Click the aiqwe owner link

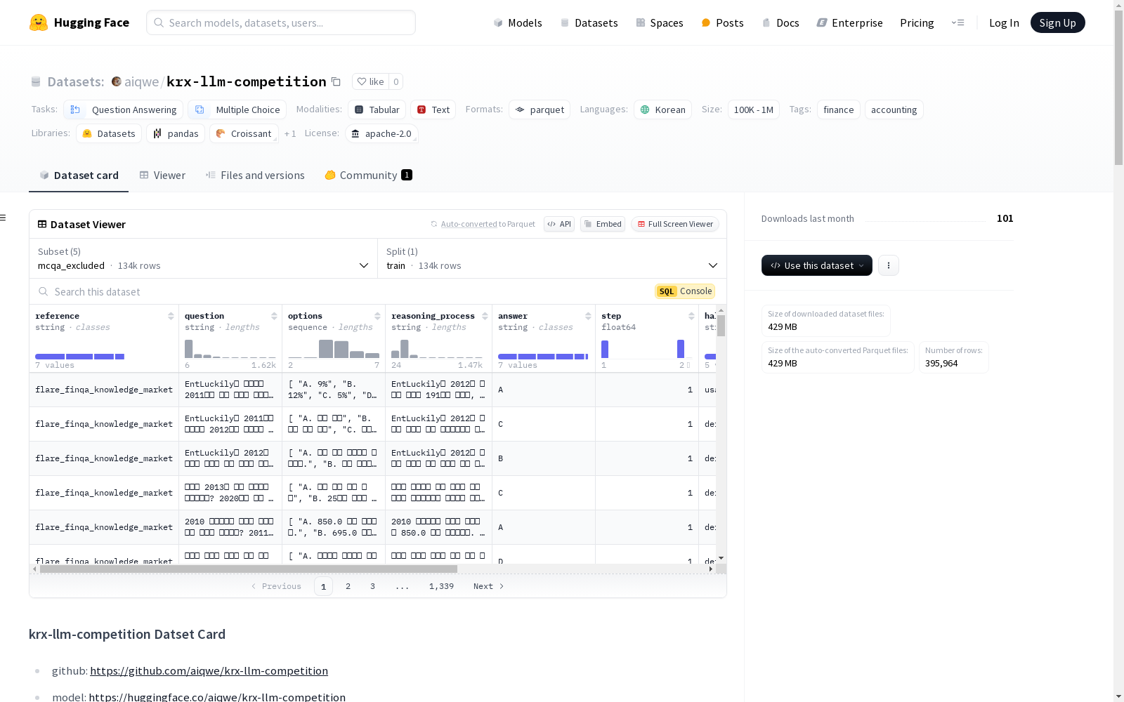coord(141,81)
